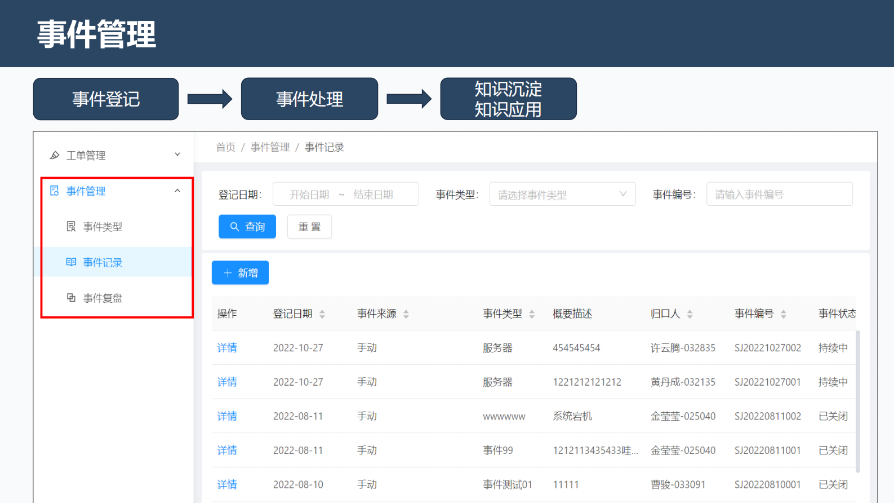Viewport: 894px width, 503px height.
Task: Click the 事件类型 sidebar icon
Action: click(x=71, y=227)
